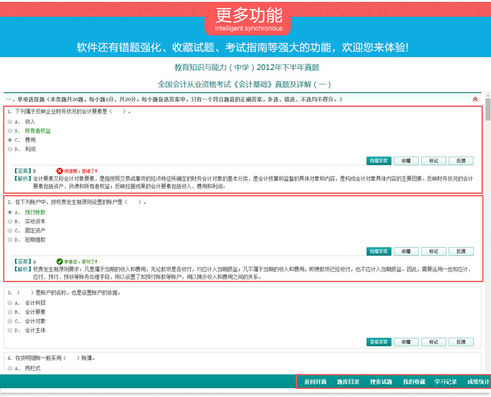Go to 返回封面 in bottom navigation

[x=315, y=381]
